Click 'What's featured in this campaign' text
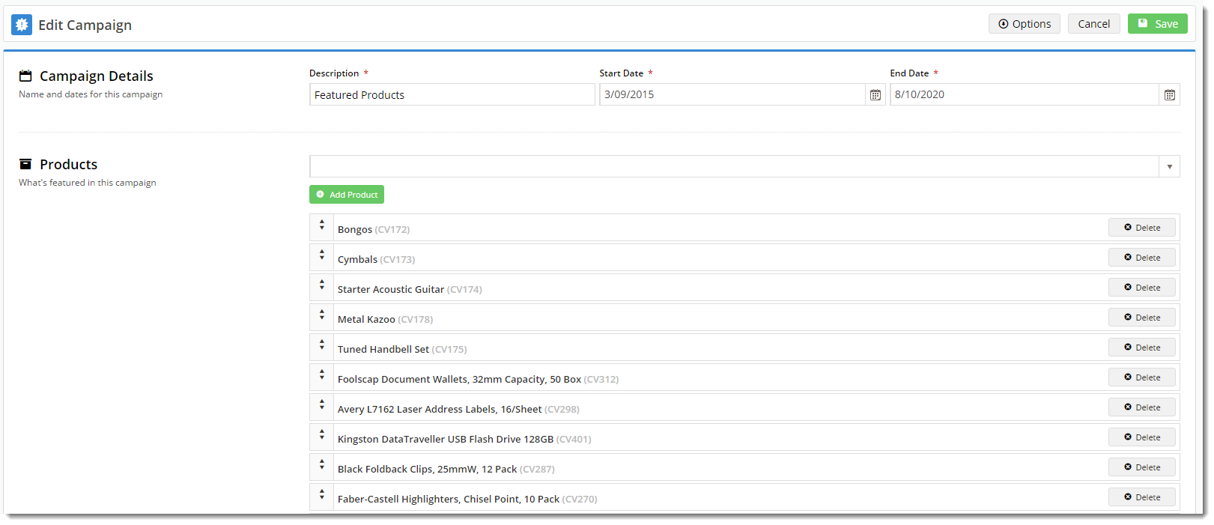The width and height of the screenshot is (1214, 525). [x=88, y=183]
